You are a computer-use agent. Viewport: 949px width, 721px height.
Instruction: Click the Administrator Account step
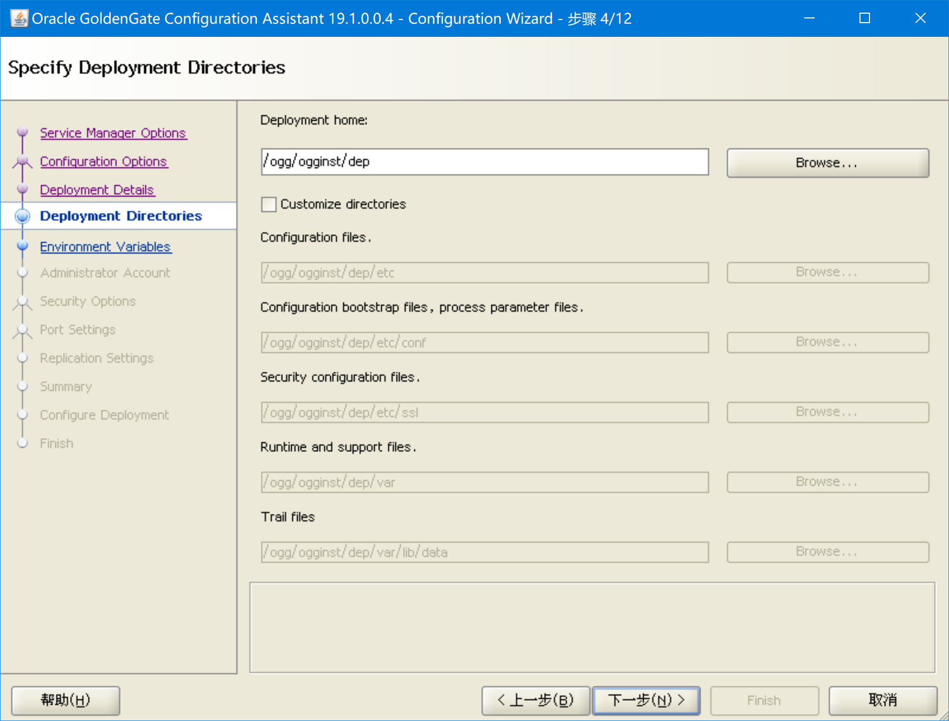point(105,273)
